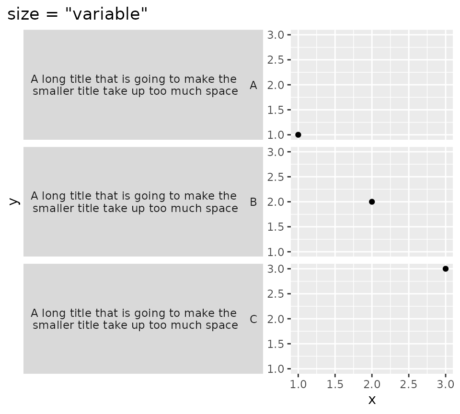This screenshot has height=414, width=460.
Task: Click the long title text in strip C
Action: pos(135,319)
